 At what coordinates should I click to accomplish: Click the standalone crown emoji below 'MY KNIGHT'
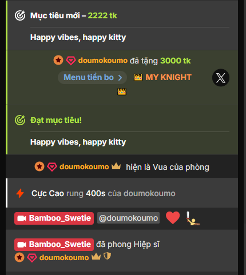click(122, 91)
